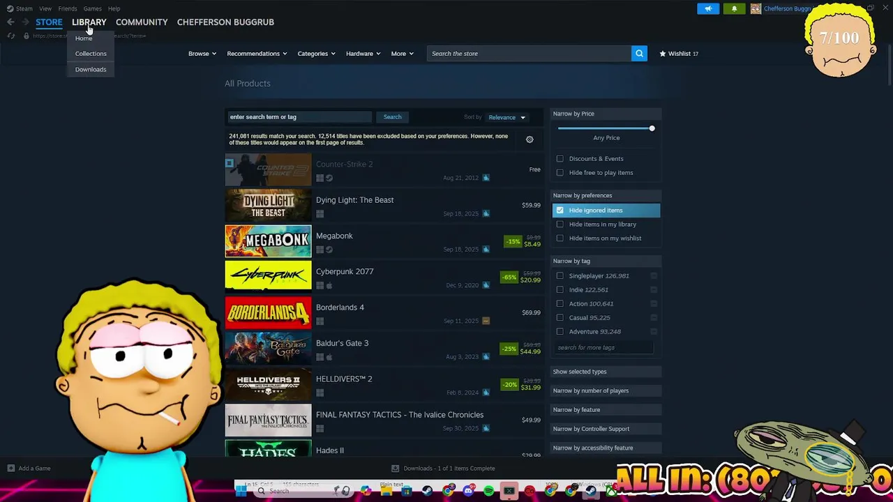Viewport: 893px width, 502px height.
Task: Go back with the left arrow navigation icon
Action: tap(10, 22)
